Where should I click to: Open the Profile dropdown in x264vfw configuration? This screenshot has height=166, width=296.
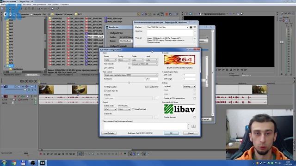pos(138,60)
